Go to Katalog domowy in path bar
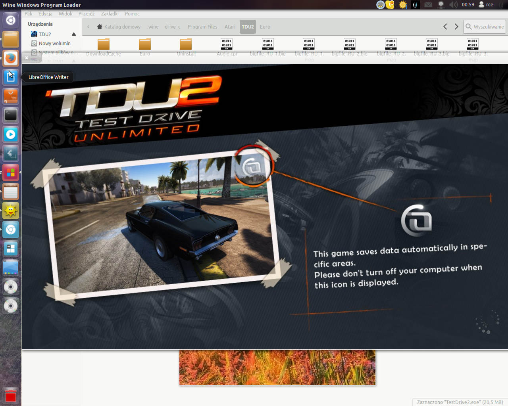This screenshot has width=508, height=406. [x=119, y=27]
